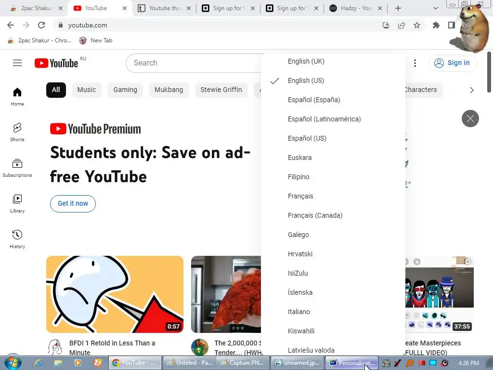Select the Gaming category chip
Viewport: 493px width, 370px height.
click(x=125, y=90)
